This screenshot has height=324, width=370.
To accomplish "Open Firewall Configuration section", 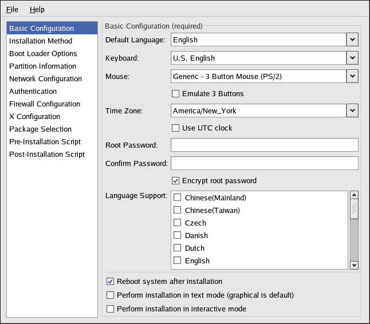I will (45, 104).
